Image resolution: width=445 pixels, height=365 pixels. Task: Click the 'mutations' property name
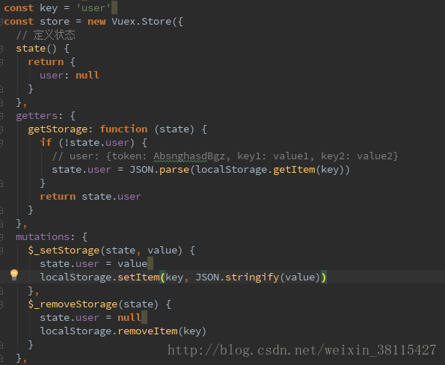[43, 236]
